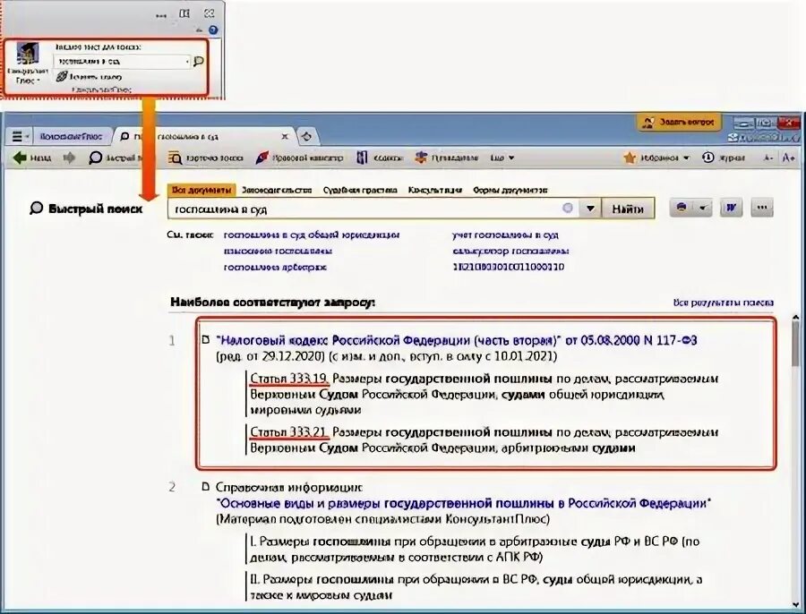Open suggestion госпошлина арбитраж
Image resolution: width=806 pixels, height=614 pixels.
[x=275, y=268]
